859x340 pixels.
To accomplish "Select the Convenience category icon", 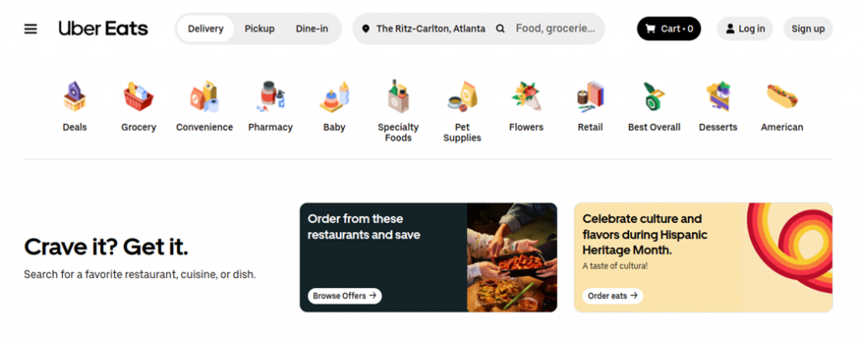I will (205, 97).
